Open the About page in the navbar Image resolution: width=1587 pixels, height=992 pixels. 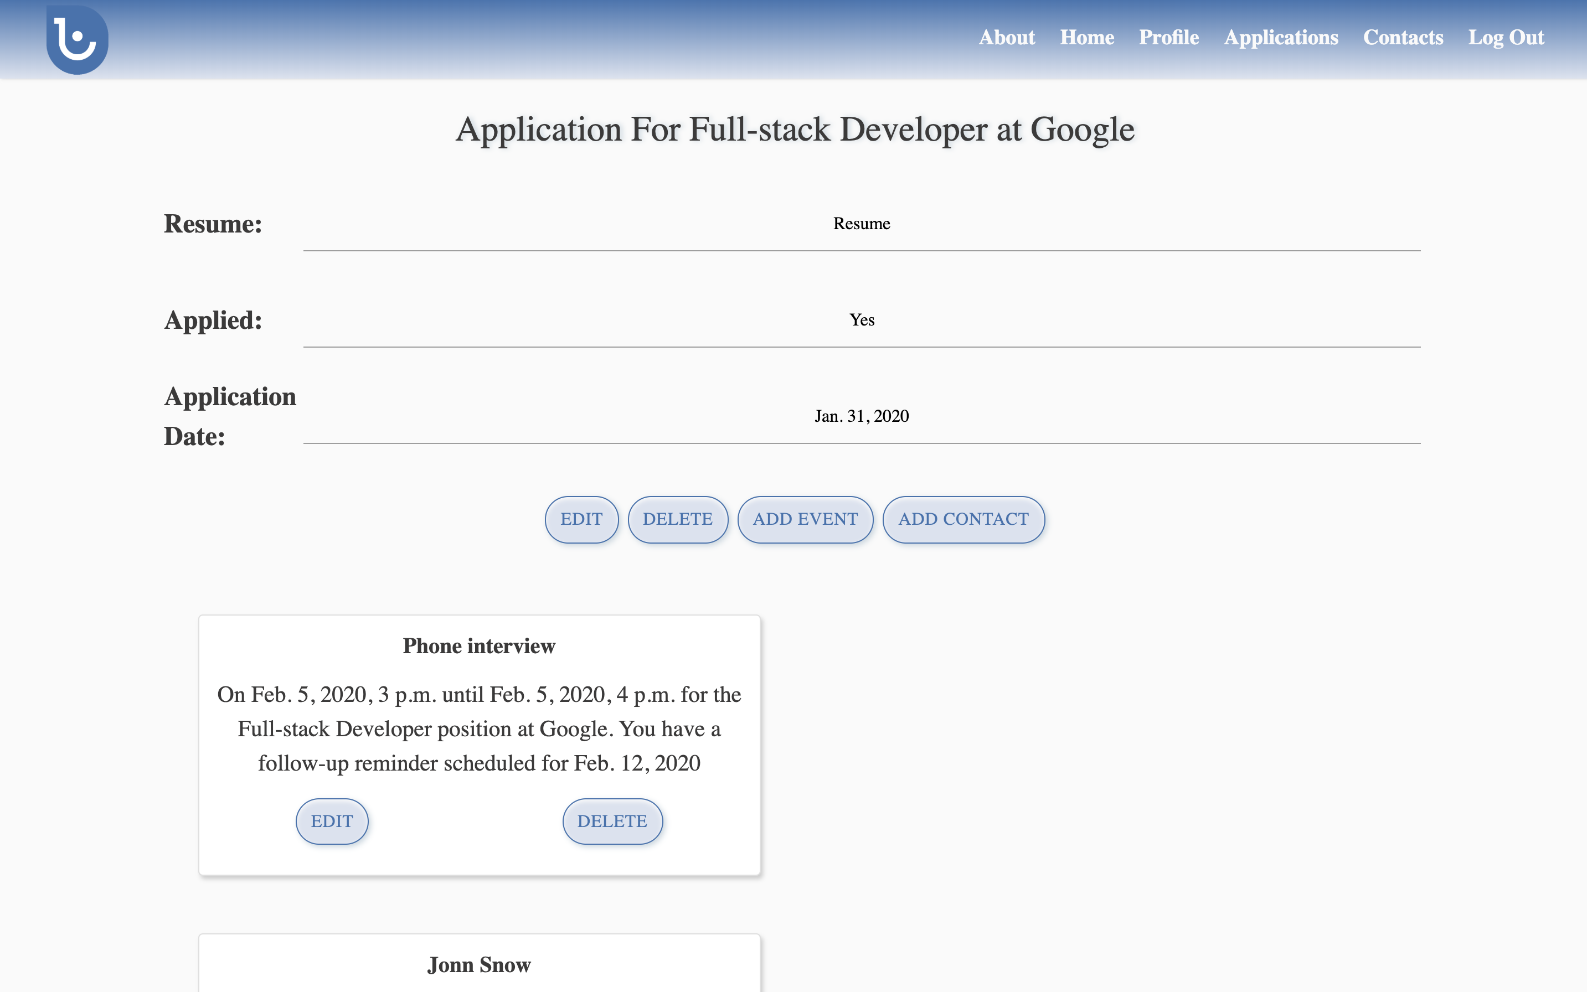click(1006, 38)
